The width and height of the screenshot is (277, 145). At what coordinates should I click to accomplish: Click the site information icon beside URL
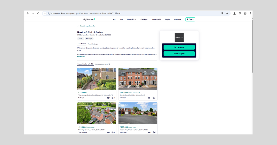[44, 13]
